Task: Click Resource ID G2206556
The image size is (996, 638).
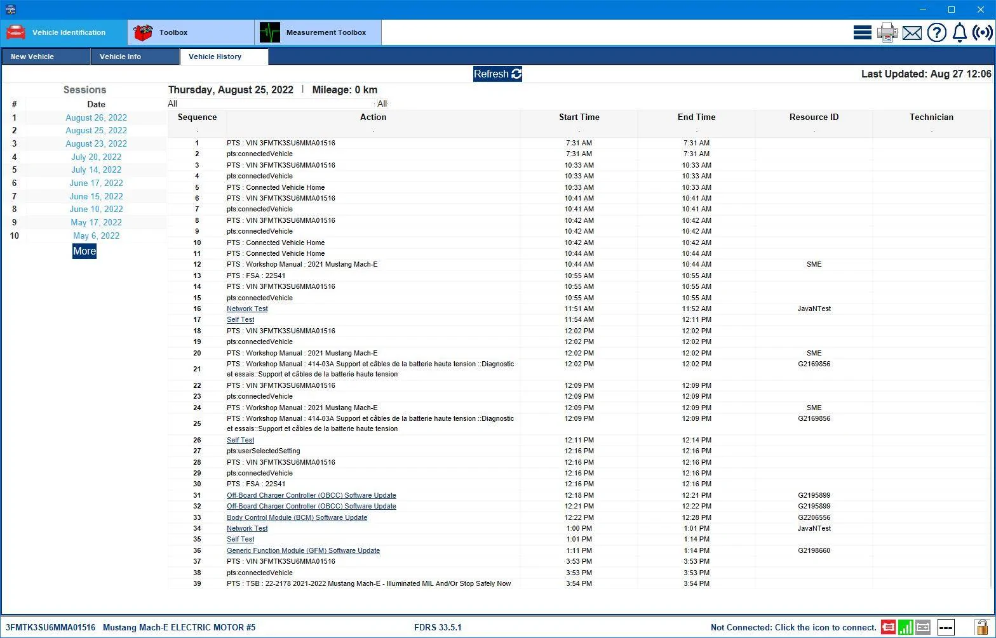Action: (814, 517)
